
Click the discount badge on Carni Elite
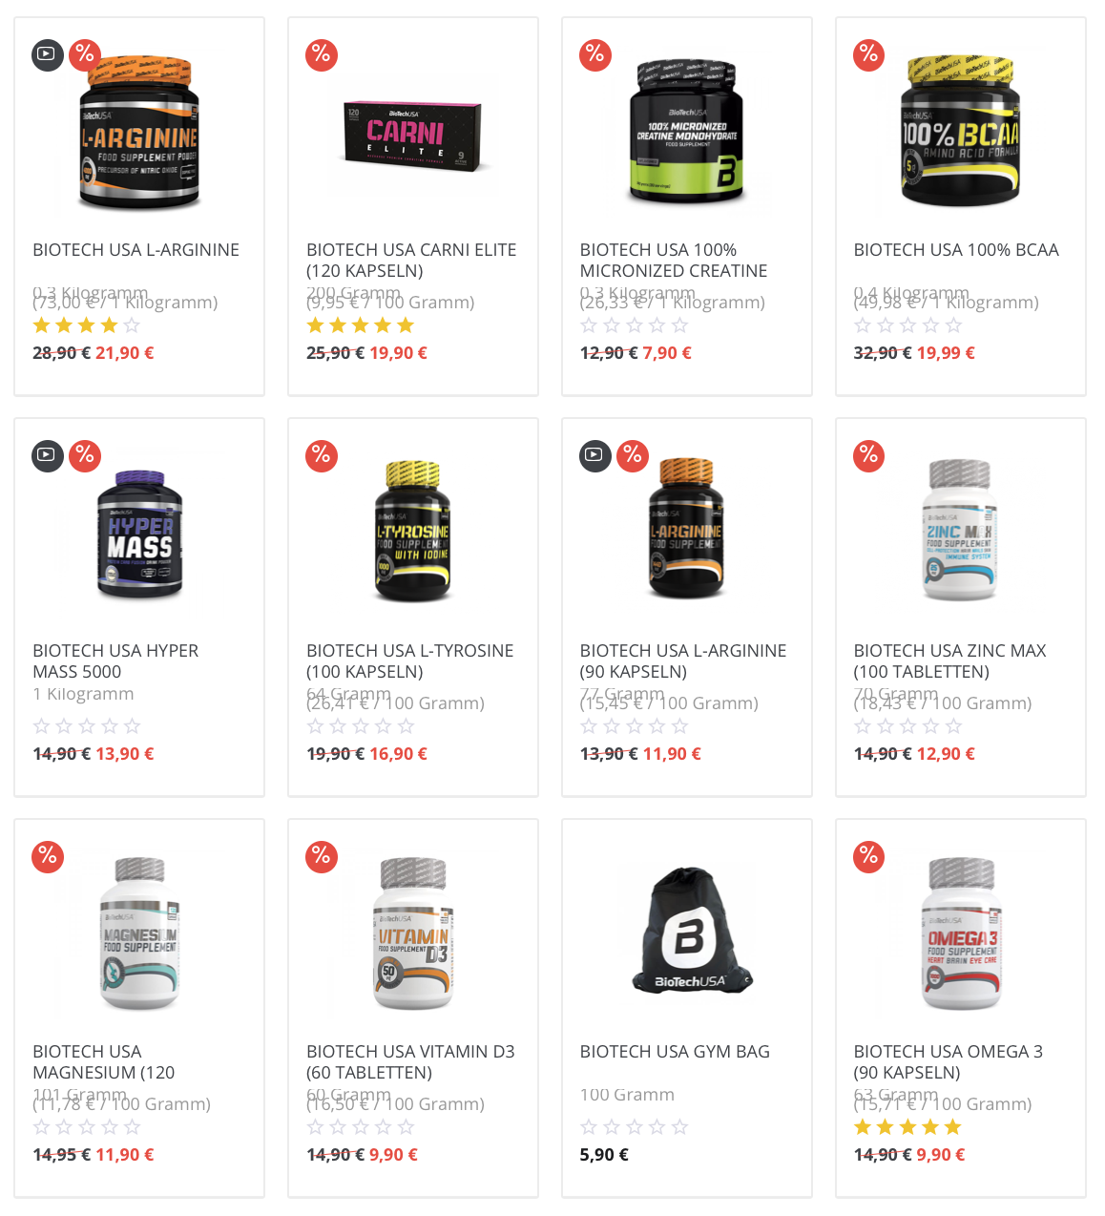[322, 54]
